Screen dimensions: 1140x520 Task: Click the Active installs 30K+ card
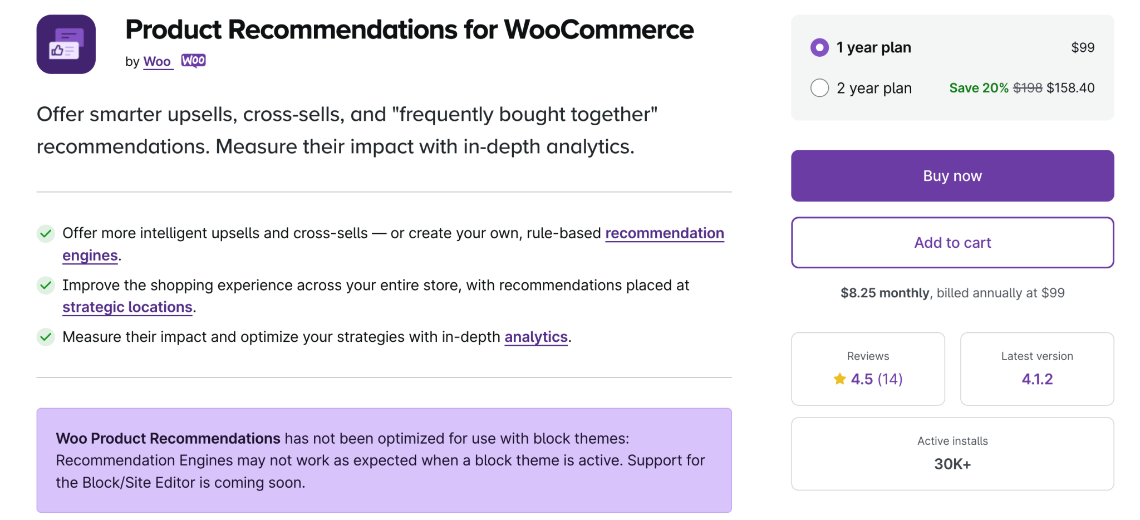(952, 453)
